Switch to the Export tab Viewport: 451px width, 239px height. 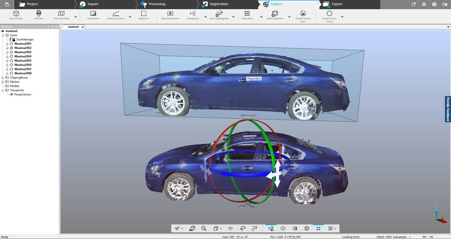coord(336,4)
